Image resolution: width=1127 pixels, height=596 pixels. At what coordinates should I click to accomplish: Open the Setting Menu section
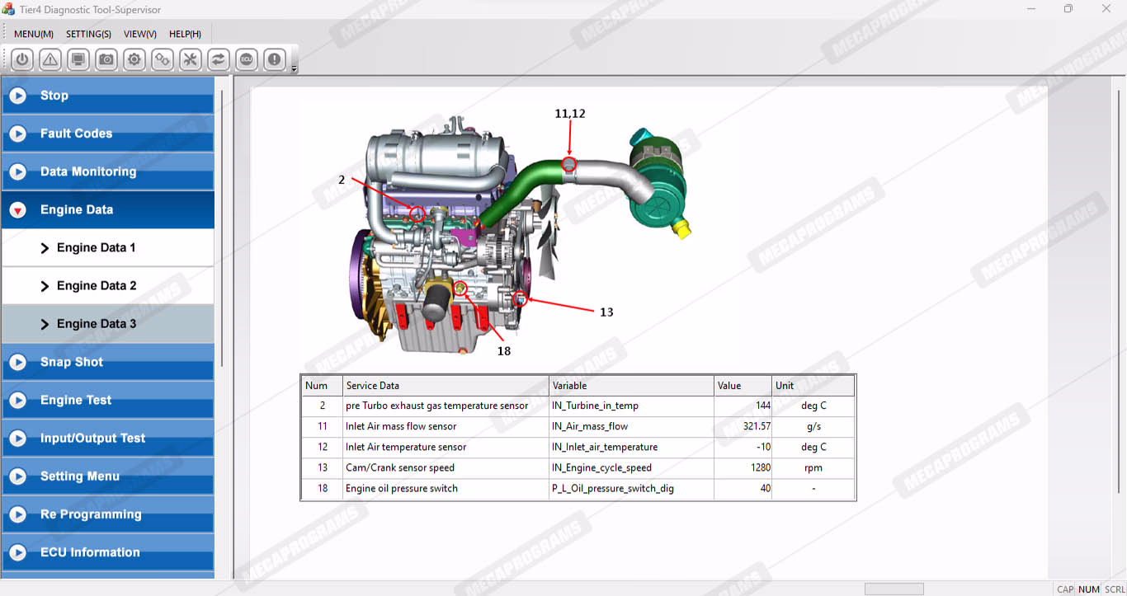tap(108, 476)
